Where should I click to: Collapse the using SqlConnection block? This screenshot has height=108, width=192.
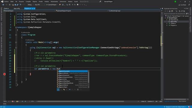16,48
